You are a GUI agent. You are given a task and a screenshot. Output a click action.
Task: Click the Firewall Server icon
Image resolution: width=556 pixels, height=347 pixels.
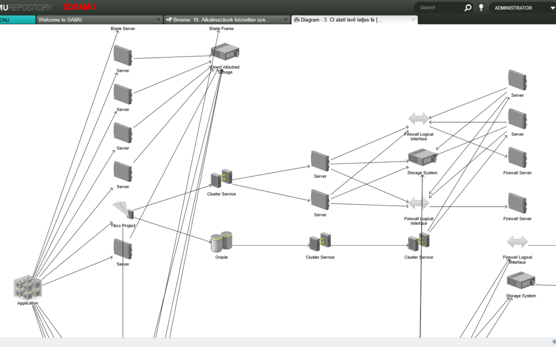pos(517,157)
